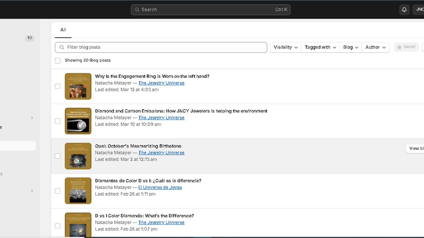Switch to the All tab

point(63,30)
